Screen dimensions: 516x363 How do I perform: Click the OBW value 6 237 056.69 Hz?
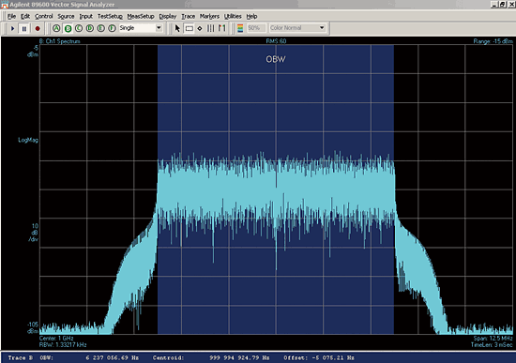pos(113,357)
